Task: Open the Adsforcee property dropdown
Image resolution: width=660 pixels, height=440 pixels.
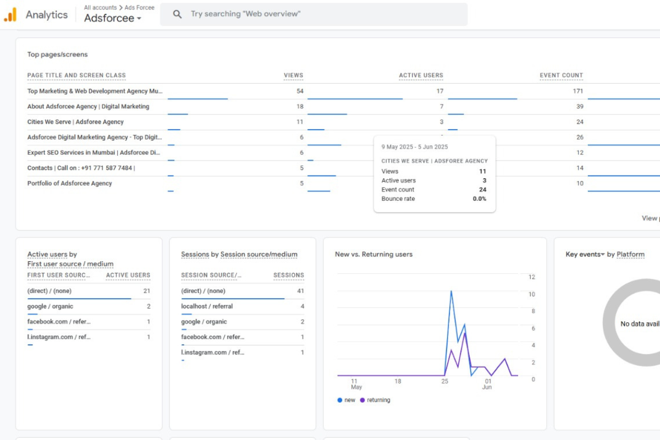Action: tap(113, 18)
